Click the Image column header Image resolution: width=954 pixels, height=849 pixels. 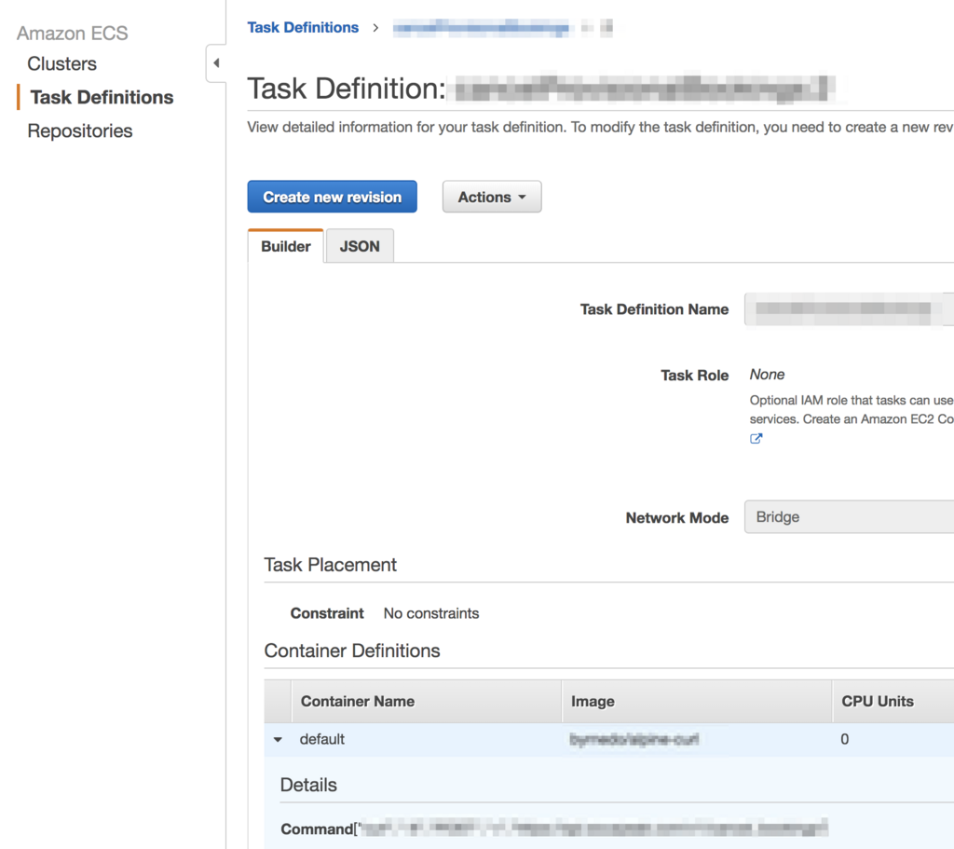tap(593, 701)
